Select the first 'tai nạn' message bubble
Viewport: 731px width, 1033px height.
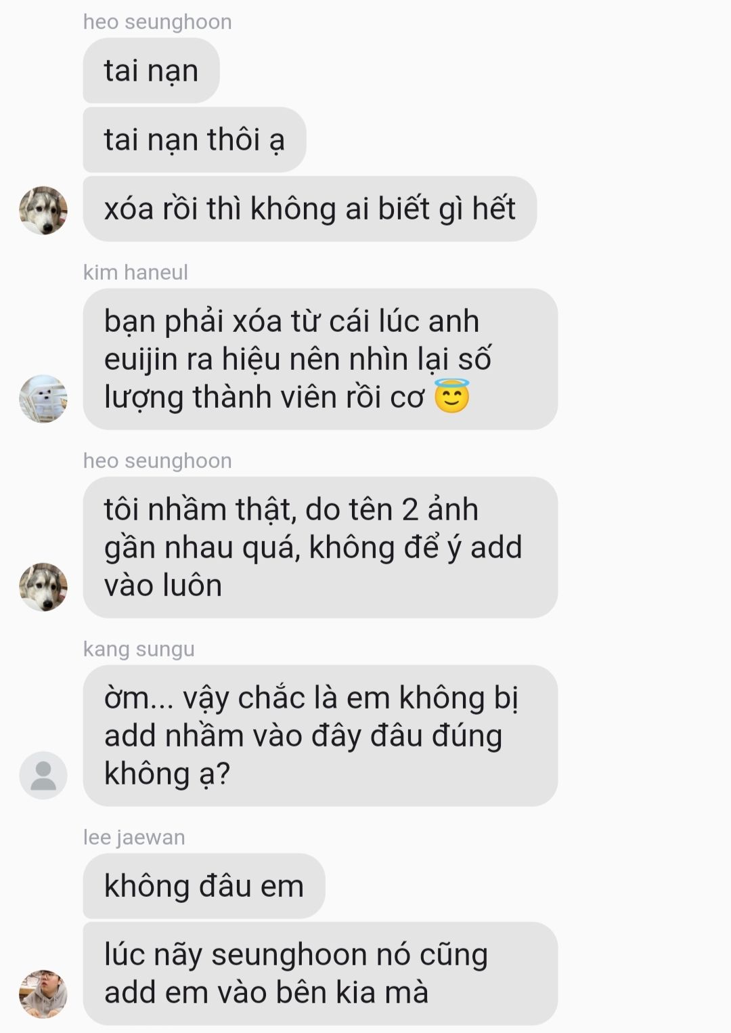click(151, 70)
